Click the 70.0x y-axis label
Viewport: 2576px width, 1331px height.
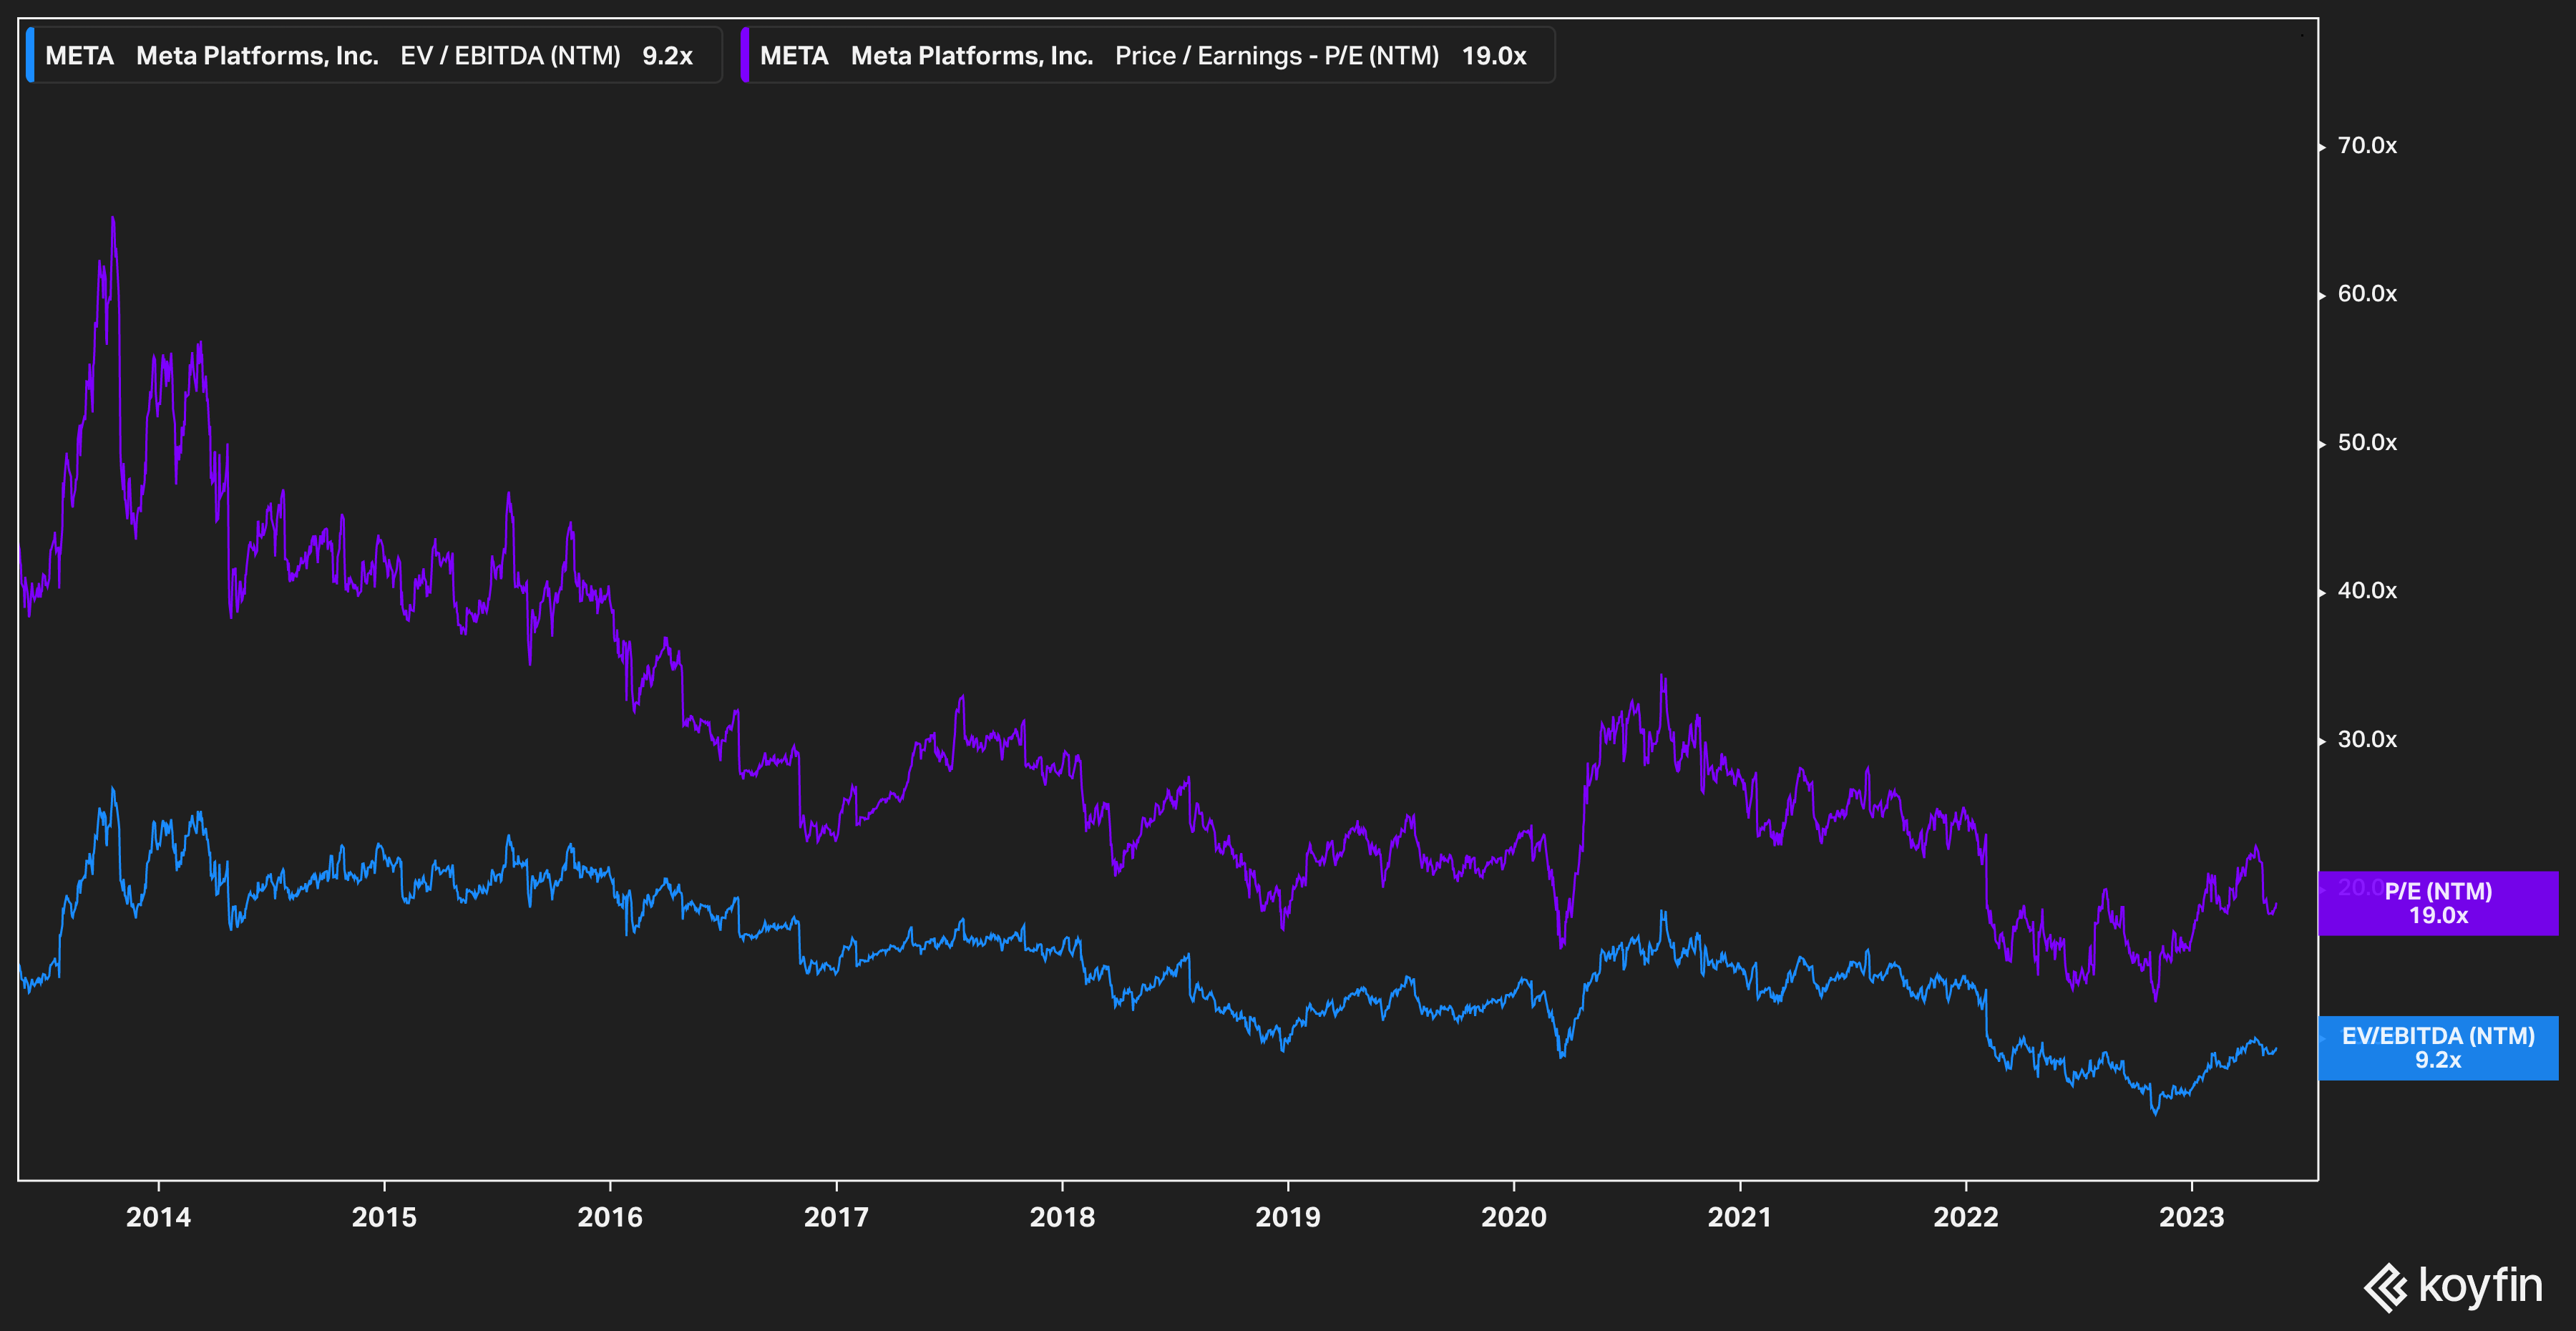(x=2367, y=146)
